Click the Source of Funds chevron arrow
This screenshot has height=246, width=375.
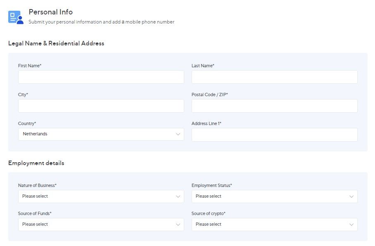178,225
